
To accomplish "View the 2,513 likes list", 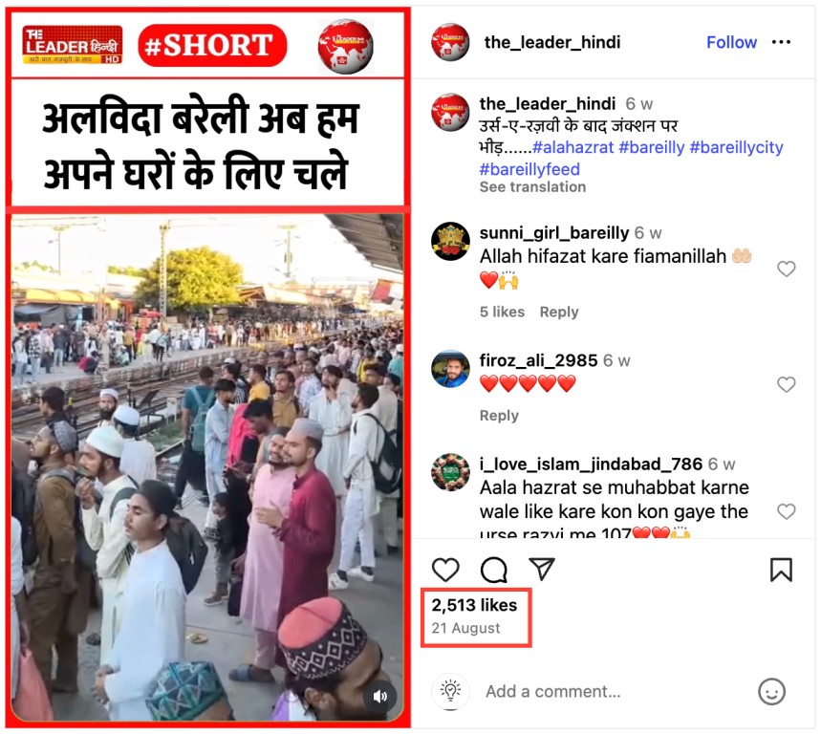I will coord(474,605).
